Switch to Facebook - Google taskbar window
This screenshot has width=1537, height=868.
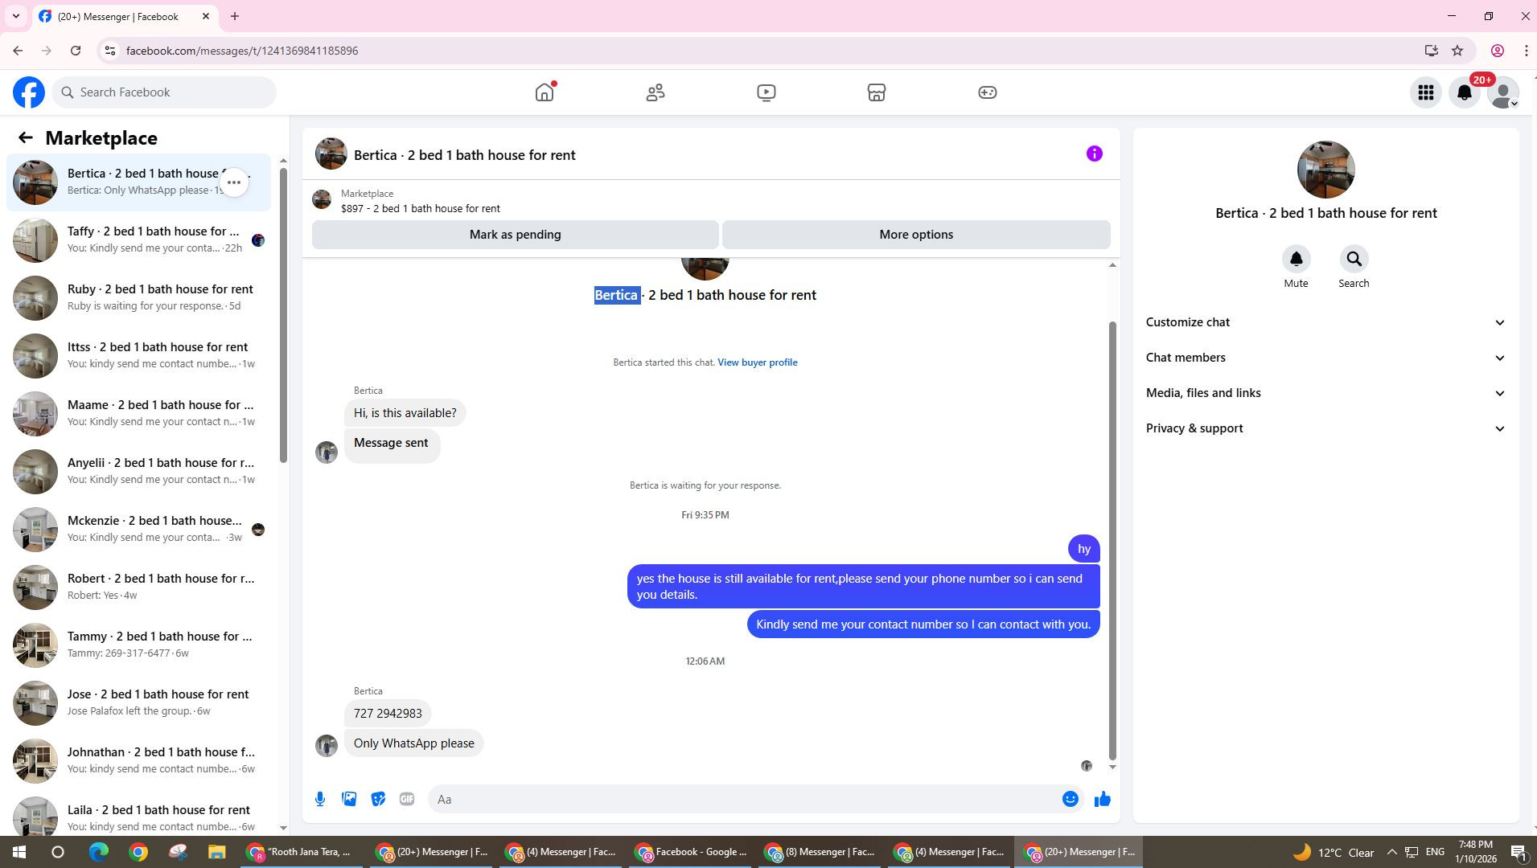pos(690,852)
